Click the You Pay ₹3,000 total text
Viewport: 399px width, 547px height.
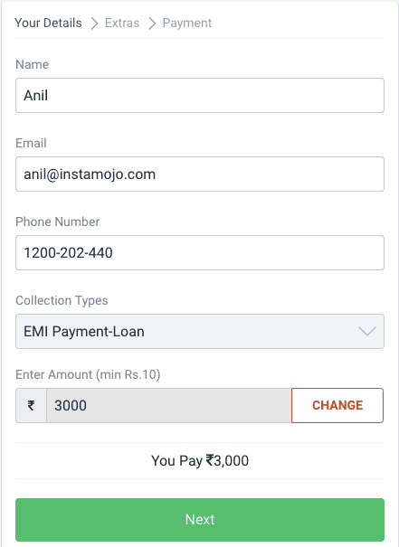click(200, 460)
